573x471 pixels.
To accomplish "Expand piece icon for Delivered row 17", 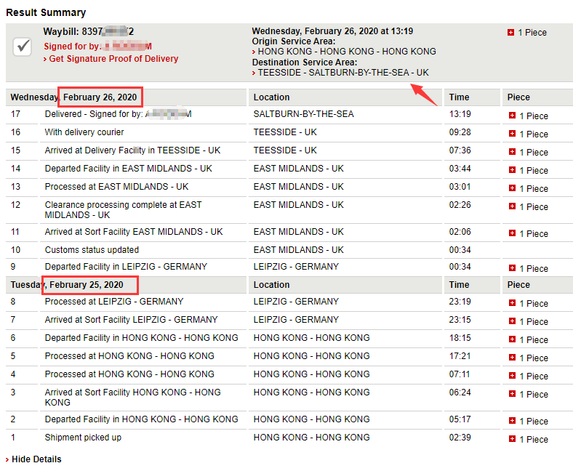I will coord(512,116).
